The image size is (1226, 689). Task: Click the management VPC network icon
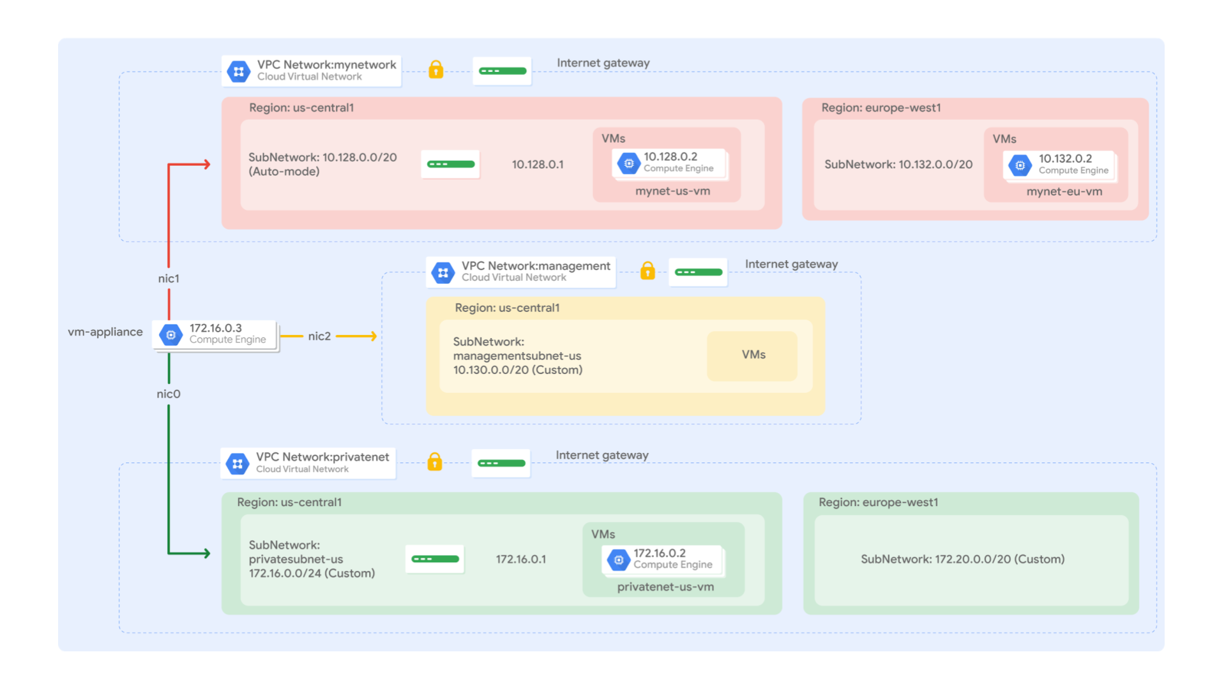[443, 272]
